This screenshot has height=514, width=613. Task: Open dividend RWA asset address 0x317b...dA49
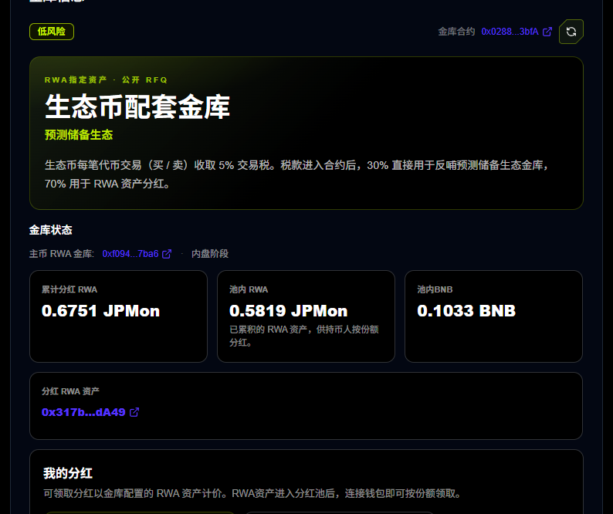click(83, 412)
